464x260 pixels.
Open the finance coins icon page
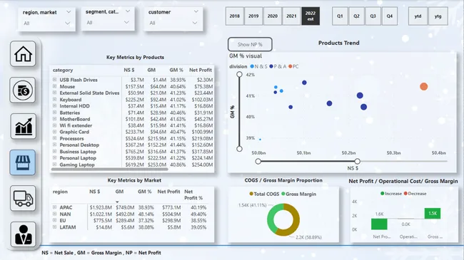click(23, 90)
